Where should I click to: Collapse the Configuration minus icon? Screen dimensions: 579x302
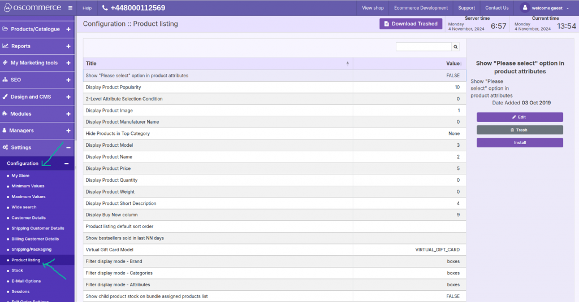67,164
